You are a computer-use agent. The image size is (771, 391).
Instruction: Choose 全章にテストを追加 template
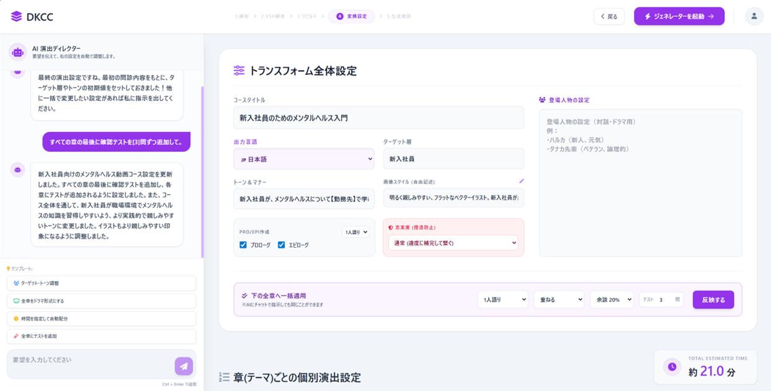coord(102,336)
